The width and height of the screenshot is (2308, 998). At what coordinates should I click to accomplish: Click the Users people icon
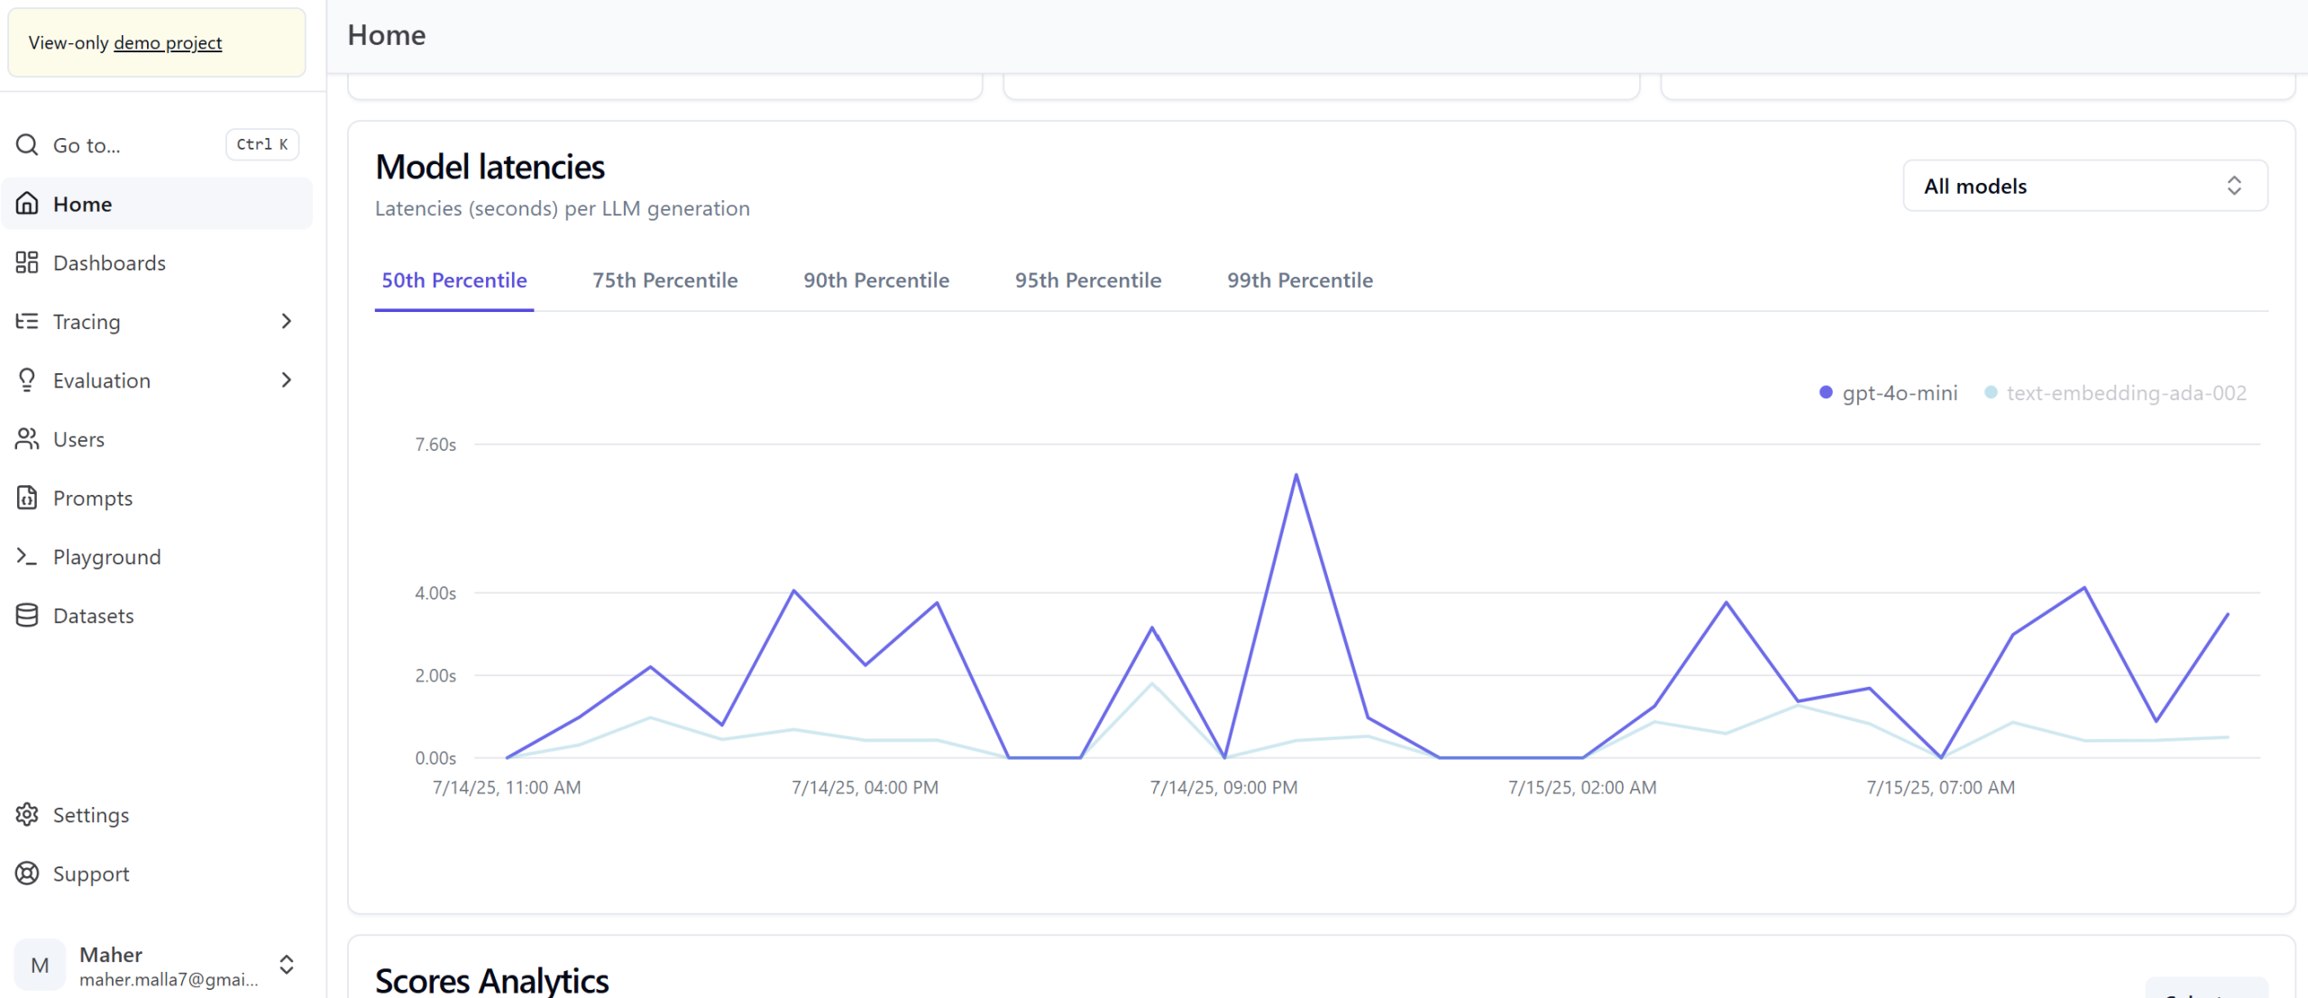[x=27, y=439]
